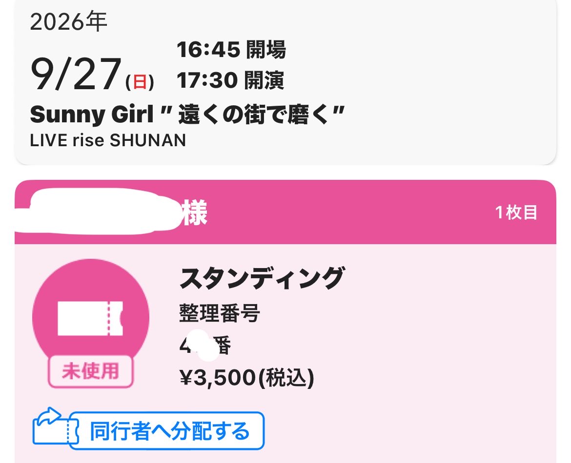
Task: Tap the ¥3,500(税込) price text
Action: pyautogui.click(x=247, y=378)
